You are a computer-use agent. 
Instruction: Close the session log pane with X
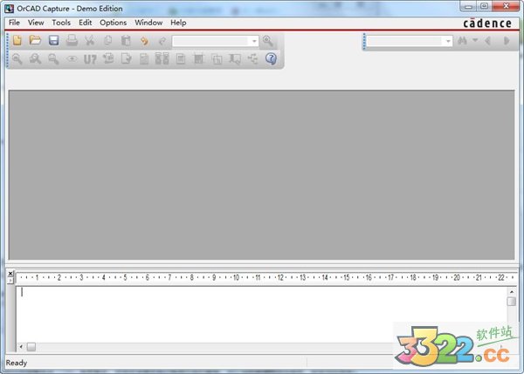pyautogui.click(x=10, y=274)
